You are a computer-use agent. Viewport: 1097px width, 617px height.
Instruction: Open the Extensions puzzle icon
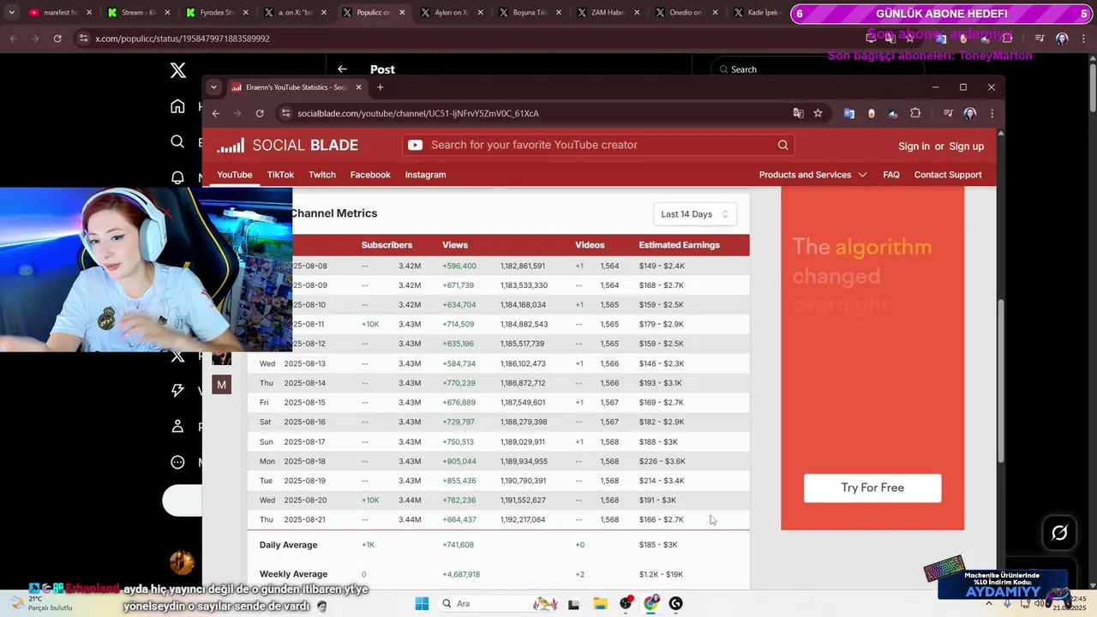tap(915, 113)
